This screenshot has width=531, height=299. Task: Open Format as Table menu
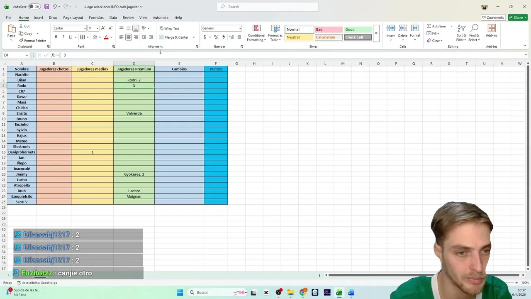(275, 33)
